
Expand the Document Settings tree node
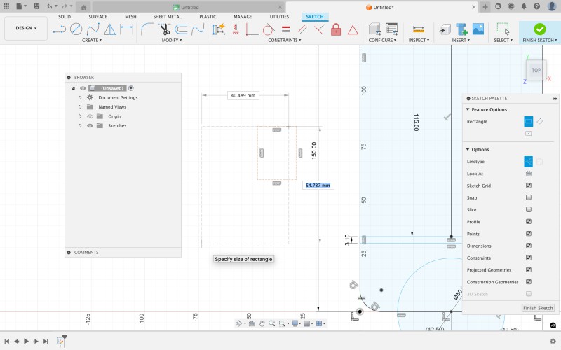click(80, 97)
